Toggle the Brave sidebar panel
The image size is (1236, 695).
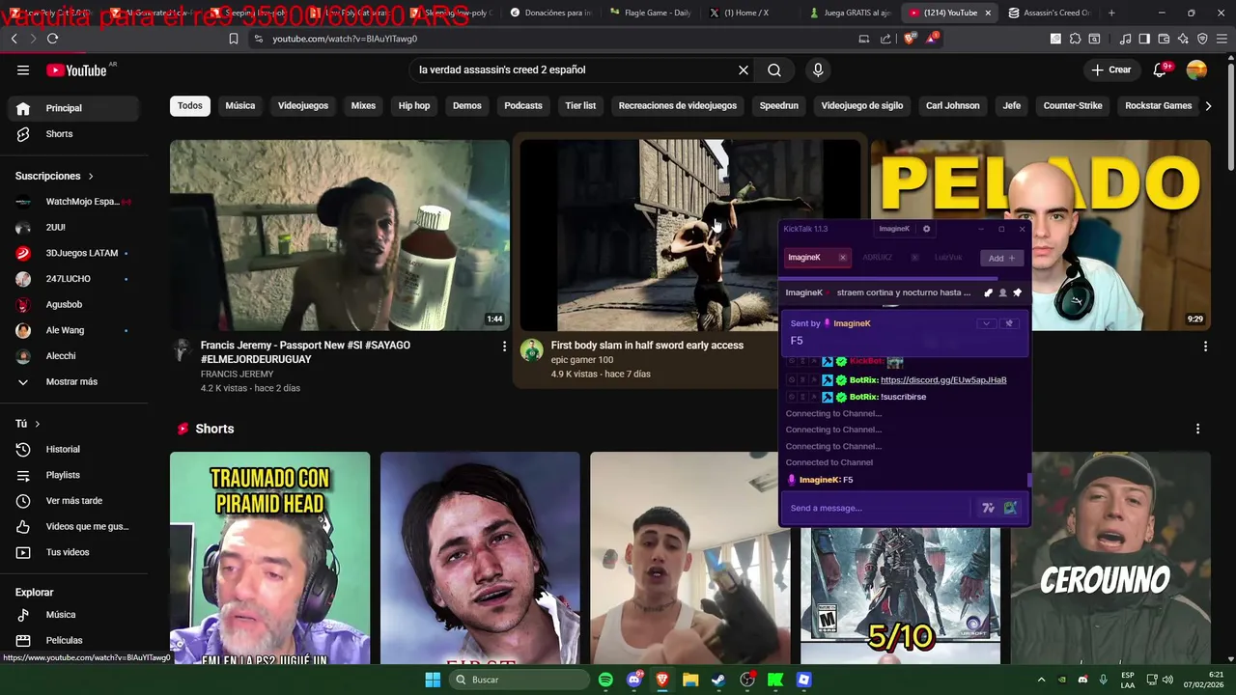tap(1144, 39)
